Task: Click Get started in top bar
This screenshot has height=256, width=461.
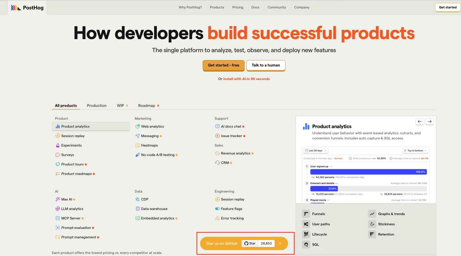Action: (448, 7)
